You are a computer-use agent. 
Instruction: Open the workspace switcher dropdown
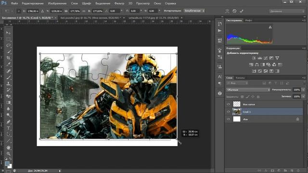[x=287, y=11]
